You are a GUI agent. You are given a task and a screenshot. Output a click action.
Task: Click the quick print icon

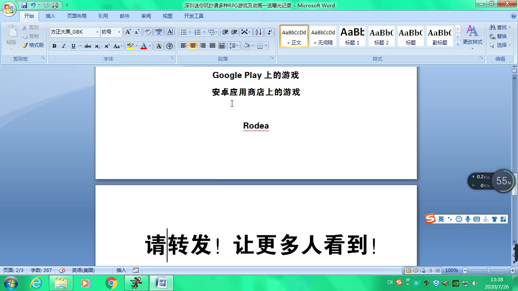[x=55, y=5]
